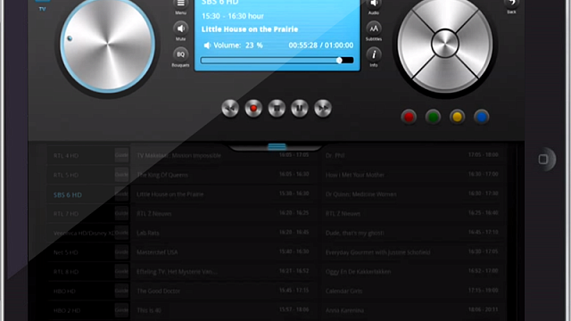This screenshot has height=321, width=571.
Task: Rewind with the double-left-arrow transport button
Action: [230, 109]
